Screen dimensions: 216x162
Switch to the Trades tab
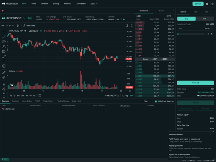pos(162,11)
